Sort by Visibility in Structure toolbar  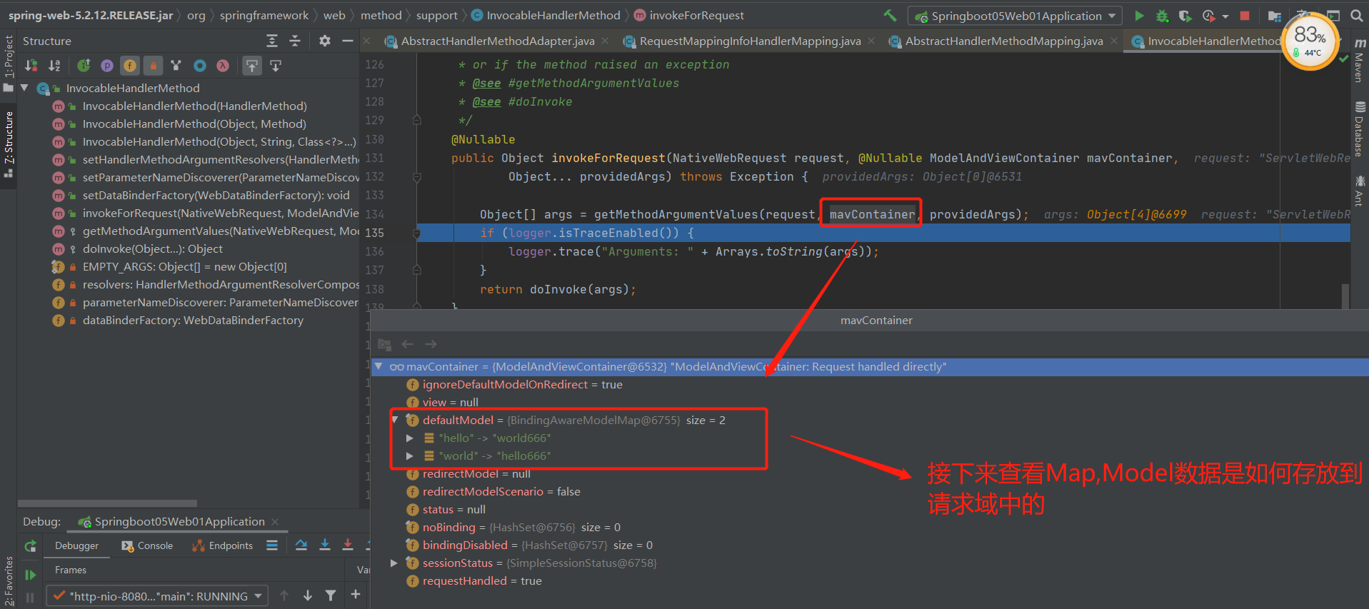[x=31, y=66]
